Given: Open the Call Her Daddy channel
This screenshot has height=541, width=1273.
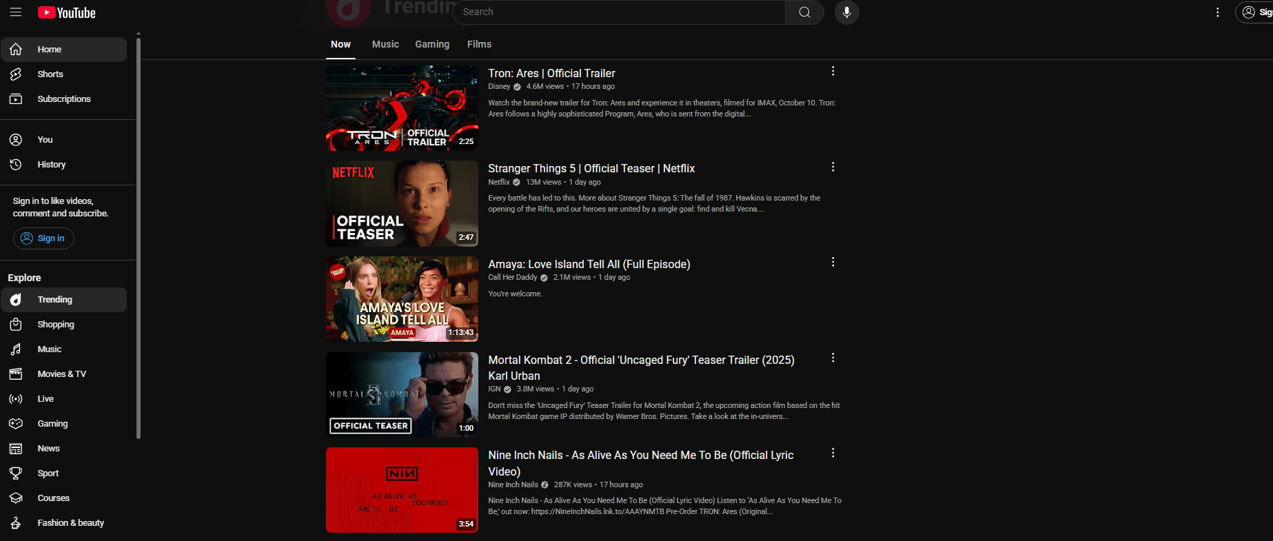Looking at the screenshot, I should point(512,277).
